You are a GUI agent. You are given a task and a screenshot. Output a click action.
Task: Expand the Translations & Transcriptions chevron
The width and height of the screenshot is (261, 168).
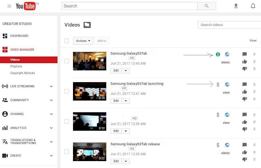click(51, 142)
